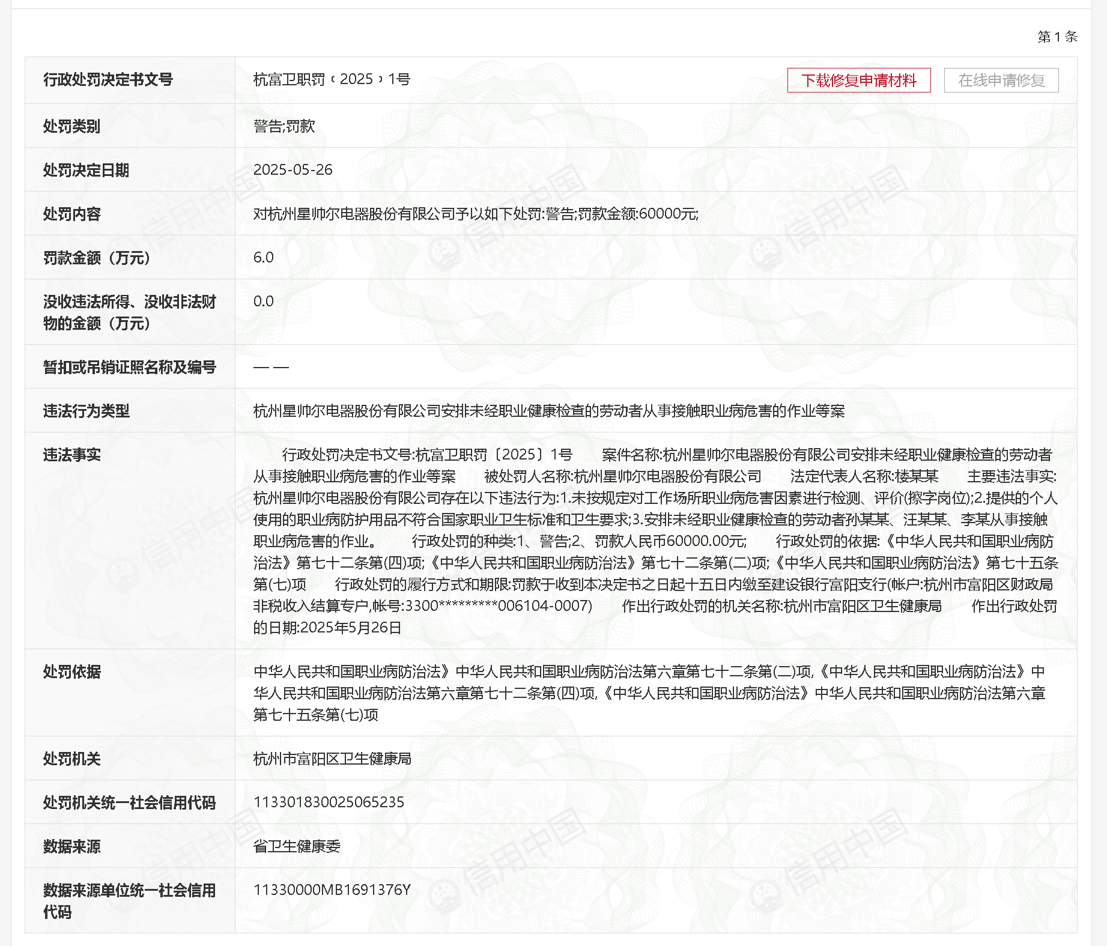Select the confiscated value 0.0

coord(264,302)
